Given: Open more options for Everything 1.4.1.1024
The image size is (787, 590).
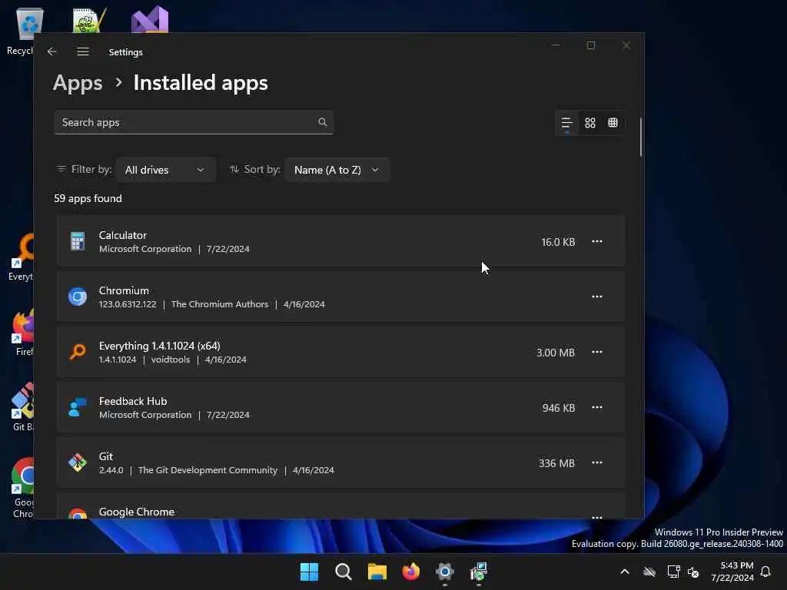Looking at the screenshot, I should [x=596, y=352].
